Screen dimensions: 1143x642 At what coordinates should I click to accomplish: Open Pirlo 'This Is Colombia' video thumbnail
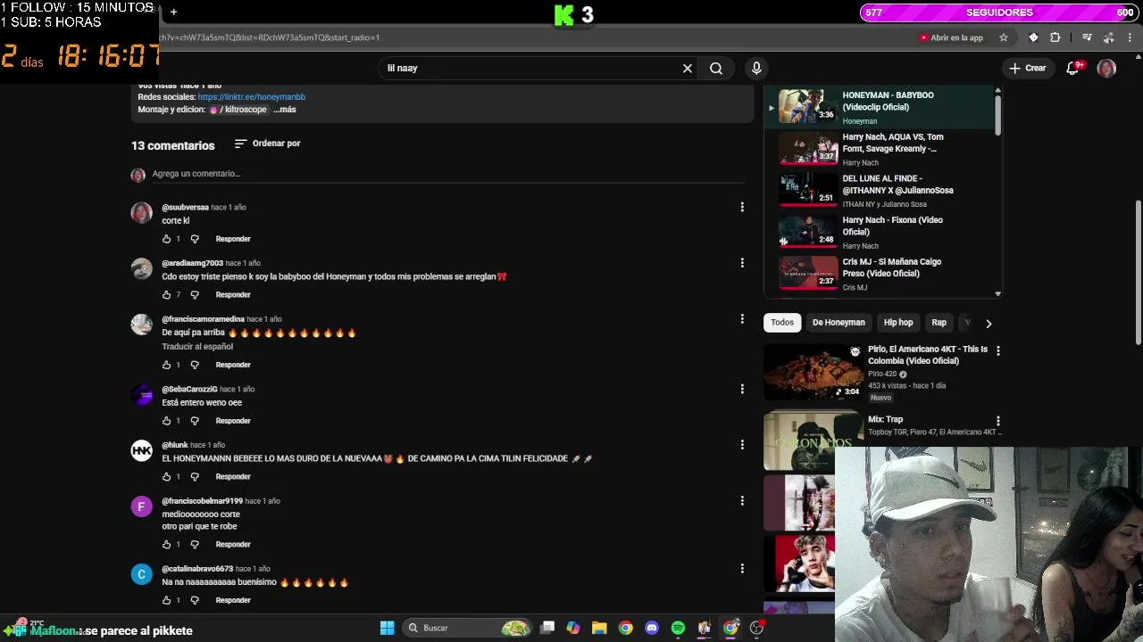tap(813, 373)
